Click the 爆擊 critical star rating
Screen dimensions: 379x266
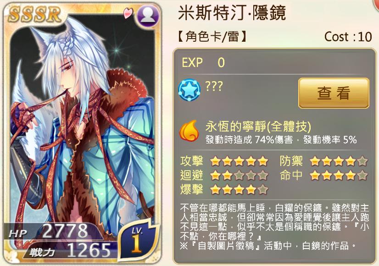coord(239,189)
